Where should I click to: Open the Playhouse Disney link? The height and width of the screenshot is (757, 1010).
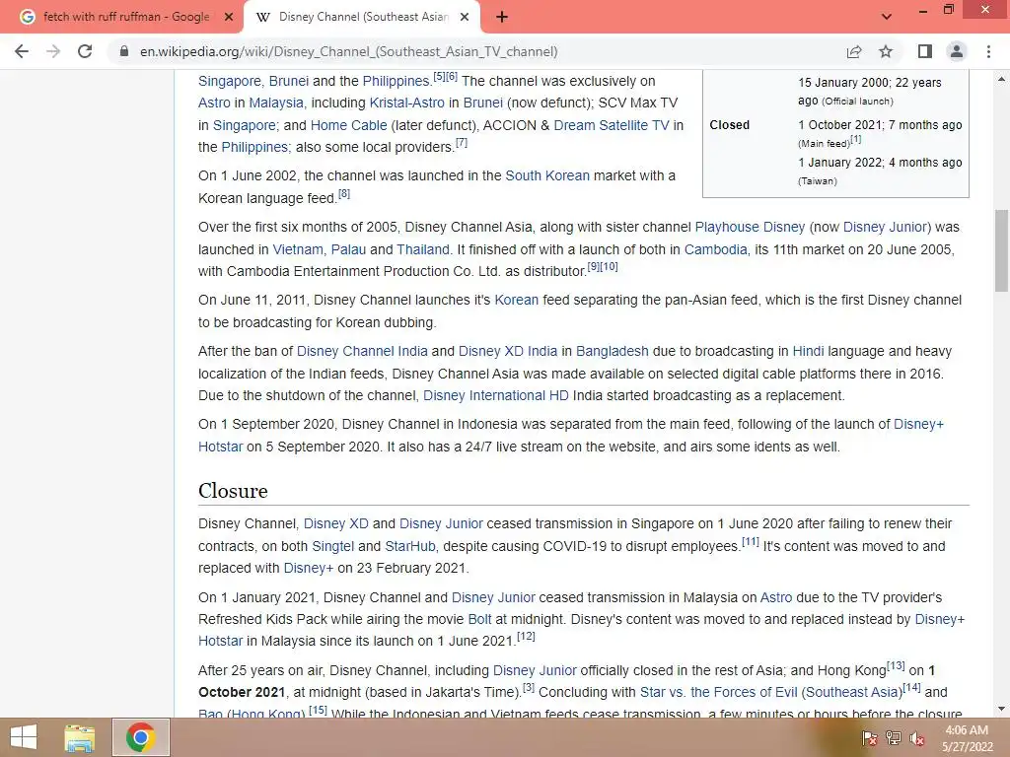click(750, 228)
